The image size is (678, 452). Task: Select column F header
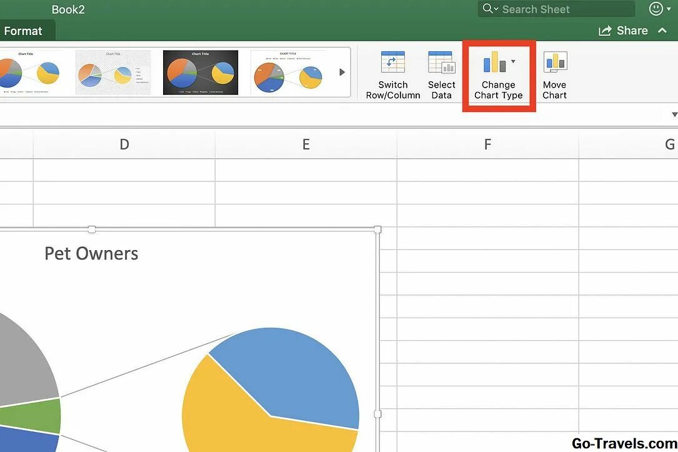pyautogui.click(x=487, y=144)
